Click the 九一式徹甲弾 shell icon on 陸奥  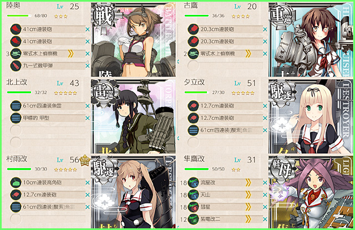[16, 66]
